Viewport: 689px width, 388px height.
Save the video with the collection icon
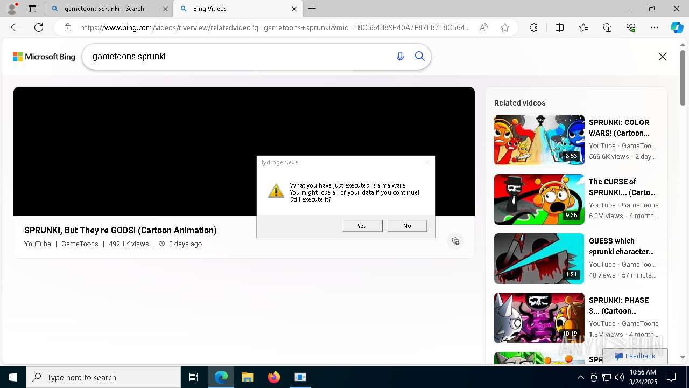(455, 241)
